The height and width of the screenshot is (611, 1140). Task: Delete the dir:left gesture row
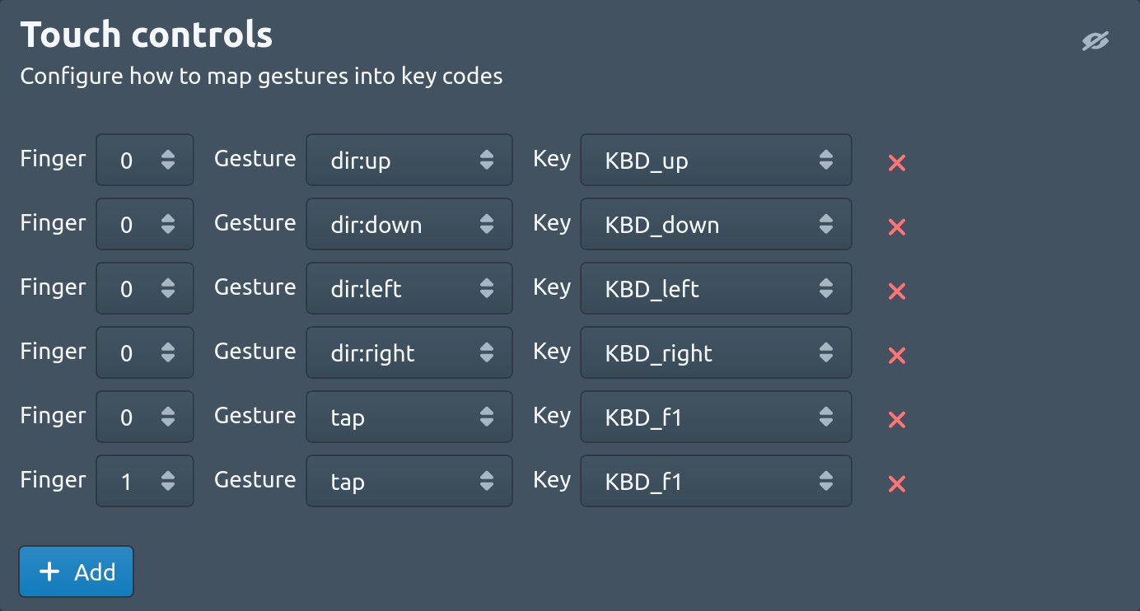897,291
